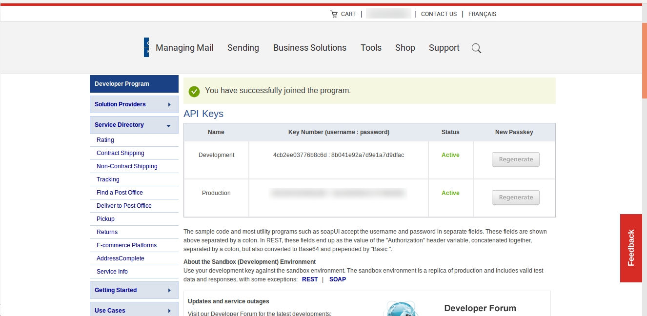Switch language to Français
This screenshot has width=647, height=316.
[x=482, y=14]
